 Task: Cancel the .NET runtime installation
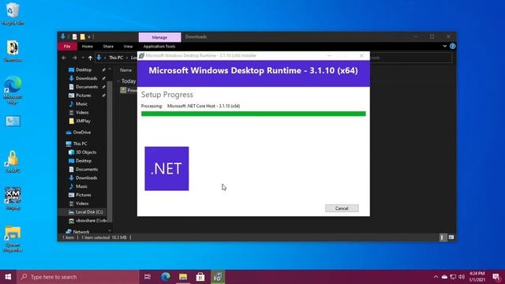click(x=342, y=208)
